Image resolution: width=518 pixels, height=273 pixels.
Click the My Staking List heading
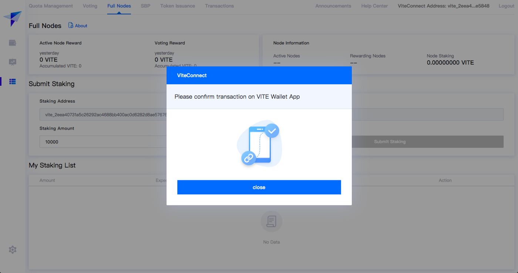click(x=52, y=165)
